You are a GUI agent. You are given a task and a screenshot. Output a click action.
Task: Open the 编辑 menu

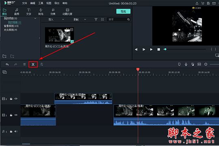click(x=32, y=3)
